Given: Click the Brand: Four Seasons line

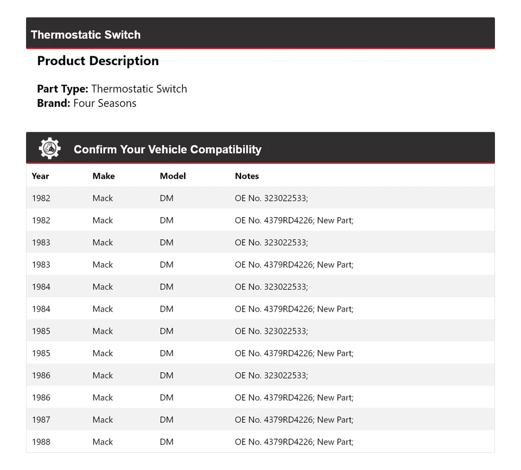Looking at the screenshot, I should tap(87, 103).
